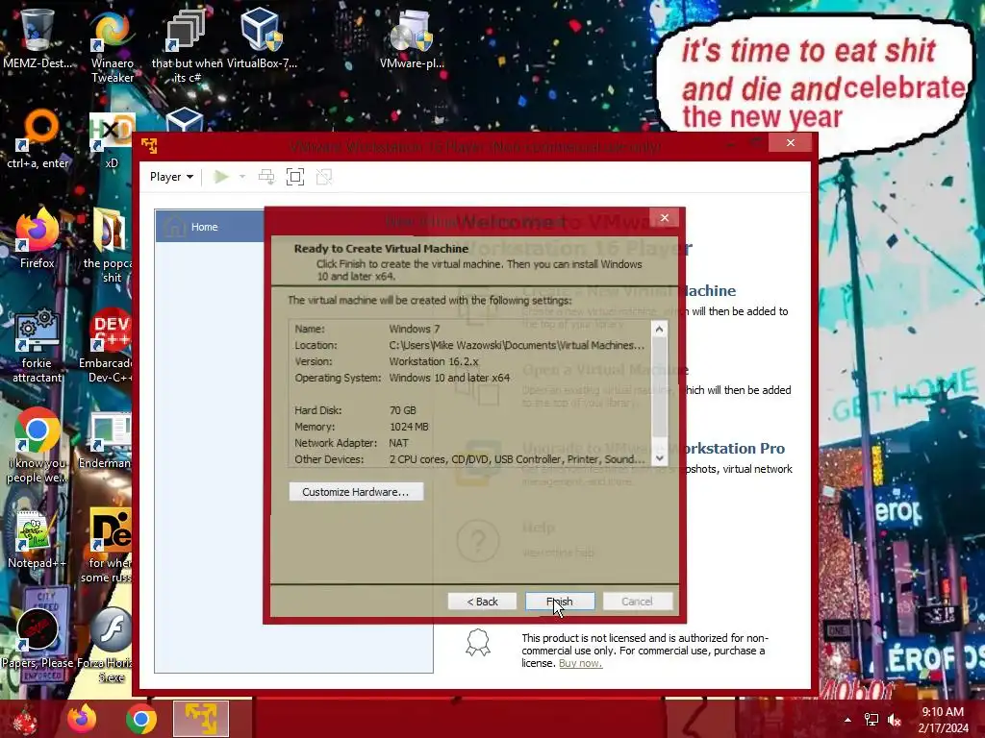Image resolution: width=985 pixels, height=738 pixels.
Task: Click the Buy now link
Action: pos(580,663)
